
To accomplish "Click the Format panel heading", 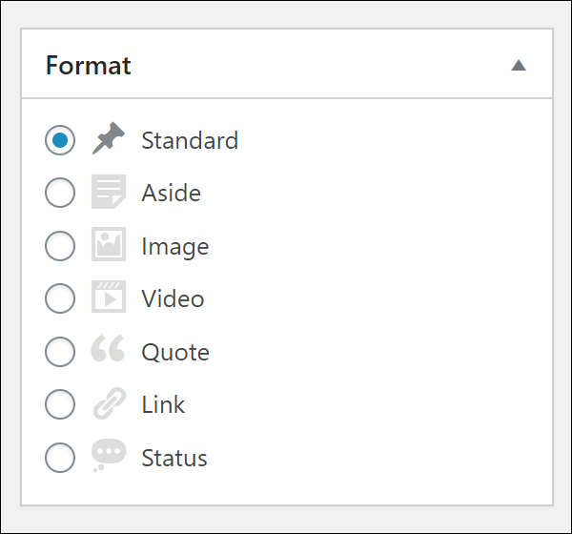I will 89,66.
